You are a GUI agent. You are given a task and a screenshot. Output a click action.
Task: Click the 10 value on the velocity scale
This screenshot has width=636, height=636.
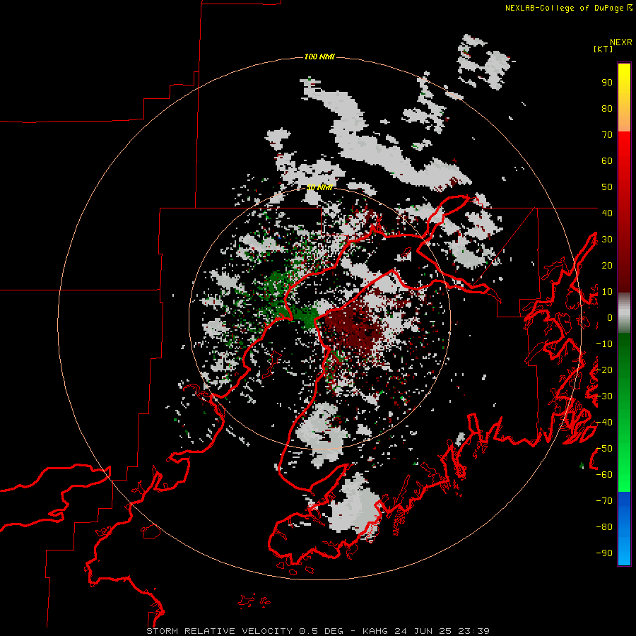point(607,292)
